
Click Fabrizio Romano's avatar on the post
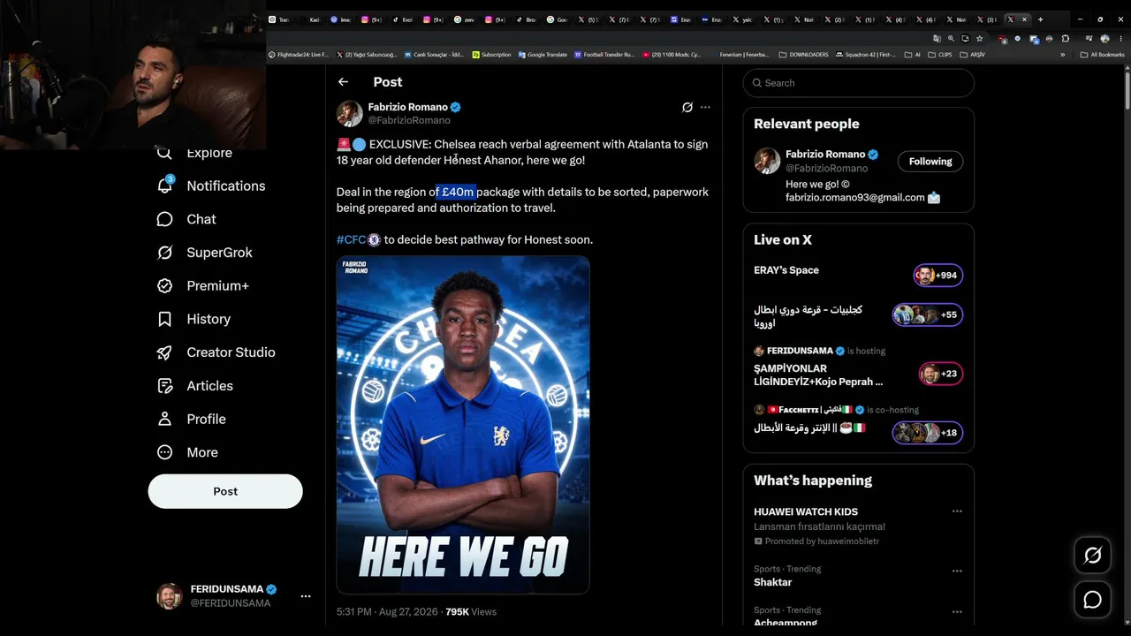tap(350, 113)
